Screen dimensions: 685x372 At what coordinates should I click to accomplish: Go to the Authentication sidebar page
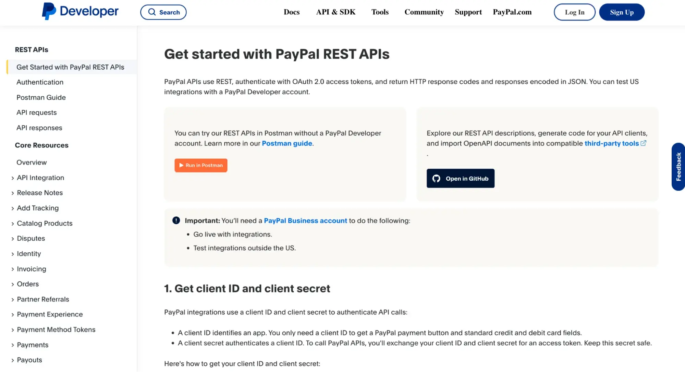click(40, 82)
